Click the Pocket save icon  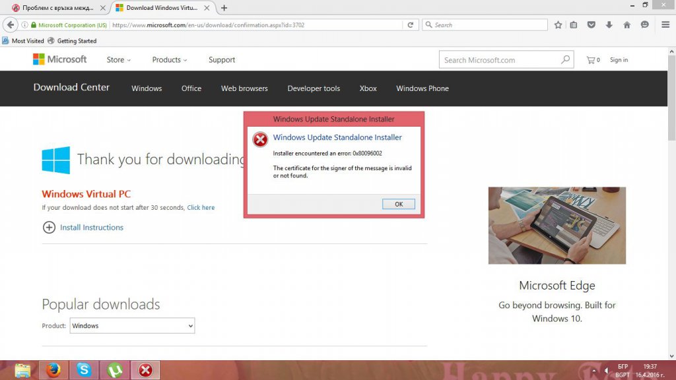tap(591, 25)
